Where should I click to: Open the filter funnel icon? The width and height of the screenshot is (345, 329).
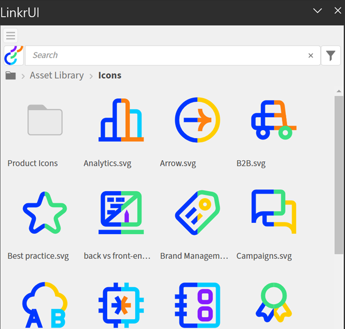[331, 55]
